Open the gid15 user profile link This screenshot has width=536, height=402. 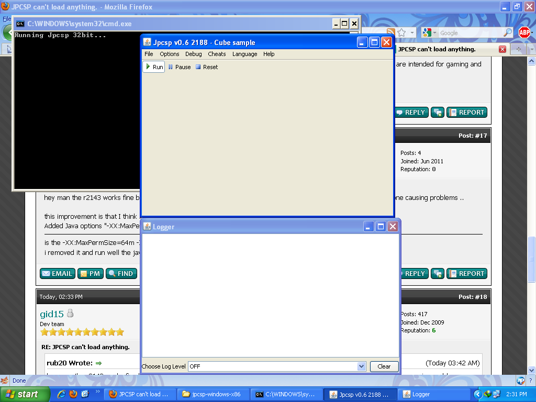[52, 314]
